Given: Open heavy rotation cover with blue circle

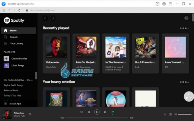Looking at the screenshot, I should [x=116, y=99].
